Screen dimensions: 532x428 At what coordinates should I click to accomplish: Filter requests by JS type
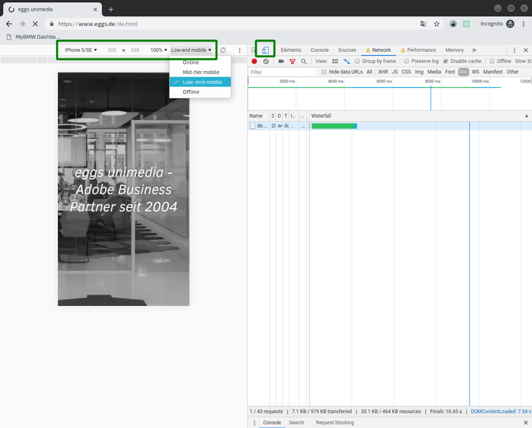395,72
